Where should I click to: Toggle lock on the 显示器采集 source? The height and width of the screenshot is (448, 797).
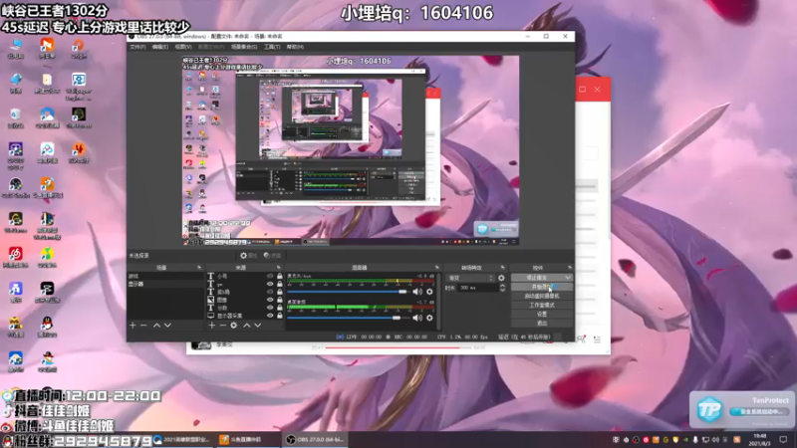coord(280,316)
